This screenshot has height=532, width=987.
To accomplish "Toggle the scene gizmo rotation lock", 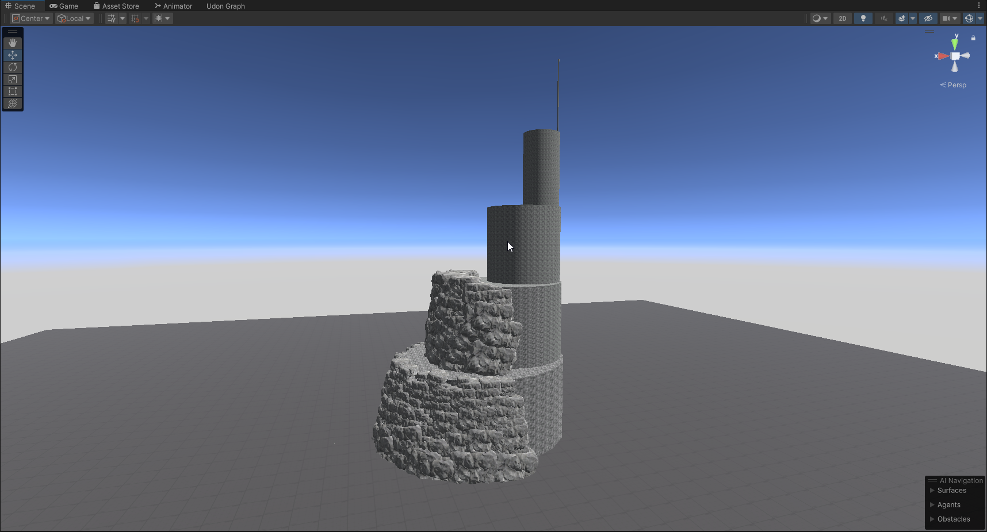I will [x=973, y=38].
